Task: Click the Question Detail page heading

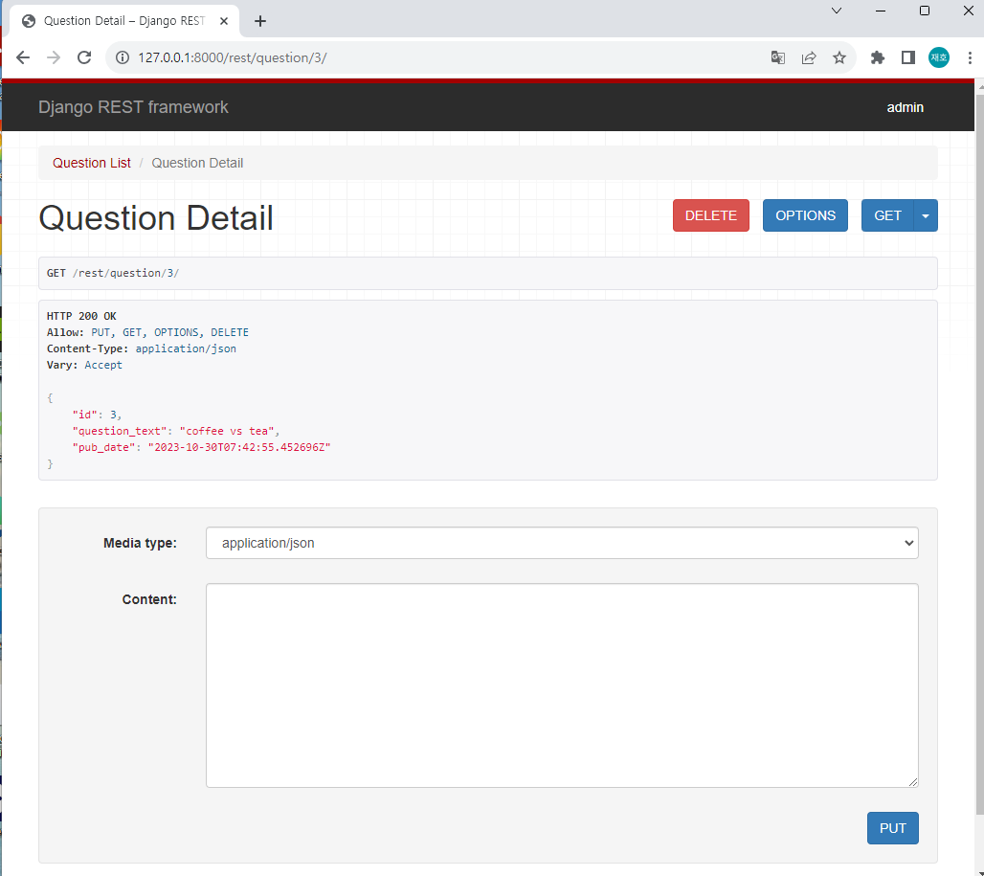Action: click(156, 218)
